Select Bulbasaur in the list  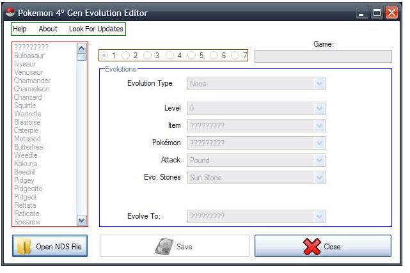pyautogui.click(x=29, y=56)
